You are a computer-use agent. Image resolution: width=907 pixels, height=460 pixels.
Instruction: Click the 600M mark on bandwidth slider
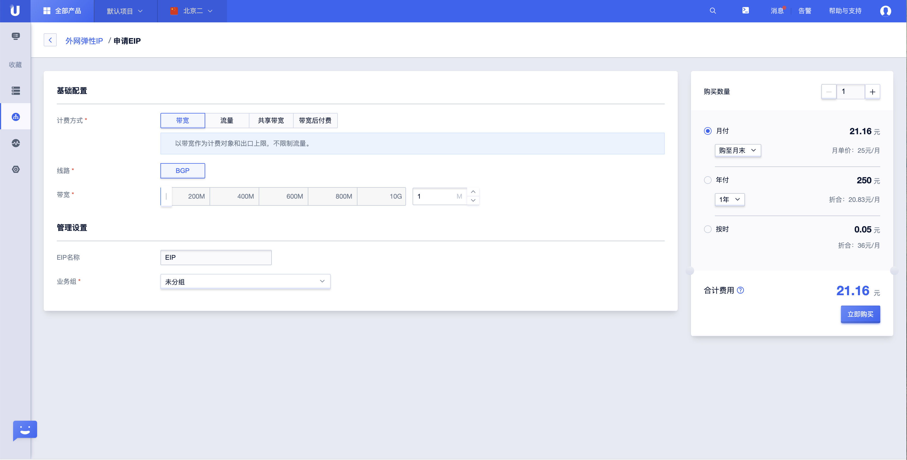pos(294,196)
